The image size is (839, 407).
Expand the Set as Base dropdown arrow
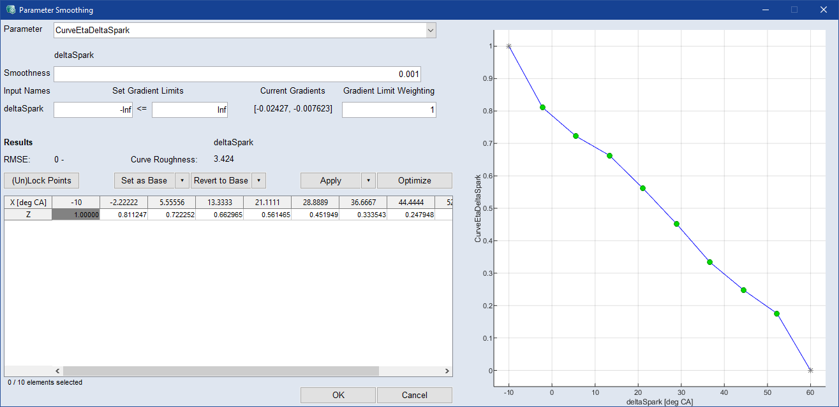[182, 180]
